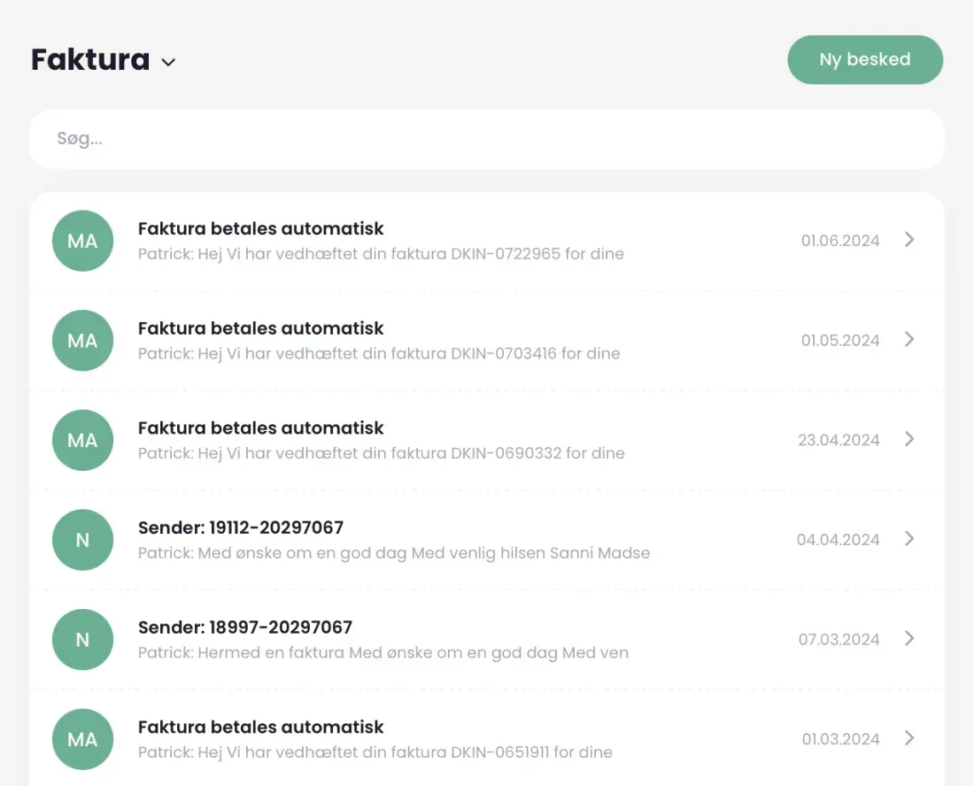Viewport: 974px width, 786px height.
Task: Expand the 01.06.2024 message chevron
Action: pyautogui.click(x=909, y=240)
